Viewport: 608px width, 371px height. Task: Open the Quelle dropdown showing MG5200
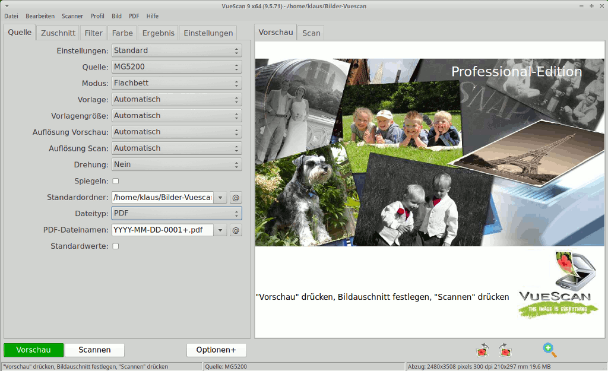177,66
